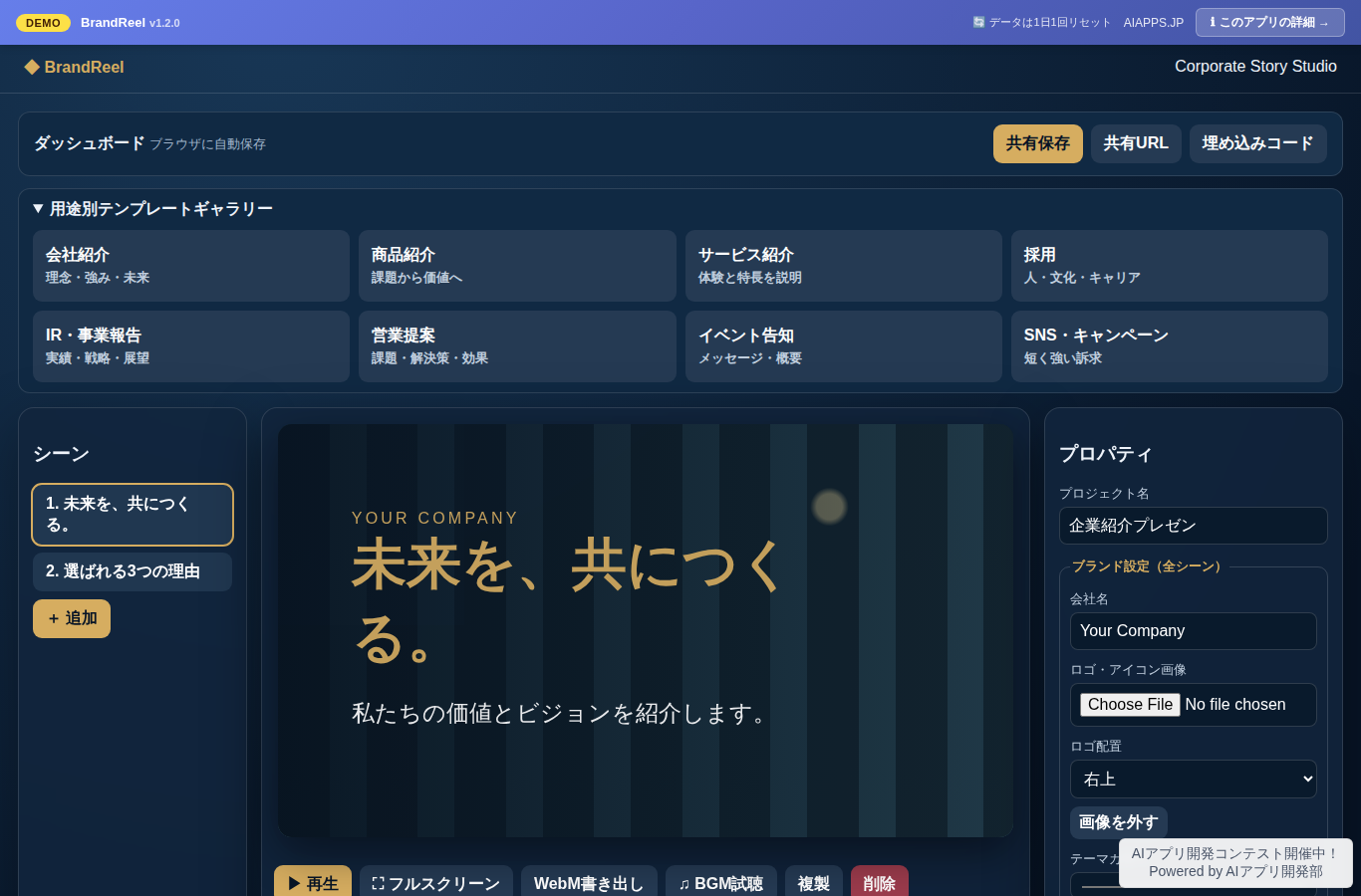Click the 埋め込みコード button
The height and width of the screenshot is (896, 1361).
pos(1257,143)
